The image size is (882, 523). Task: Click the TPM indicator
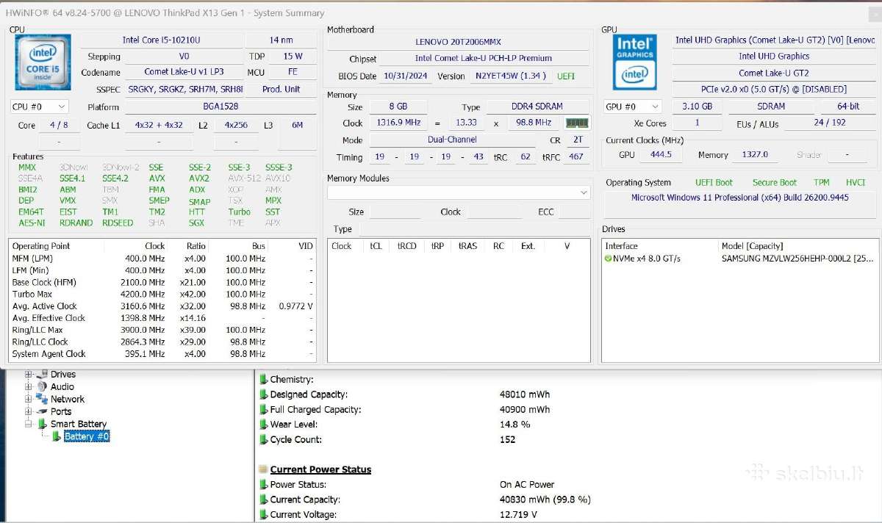[x=821, y=182]
